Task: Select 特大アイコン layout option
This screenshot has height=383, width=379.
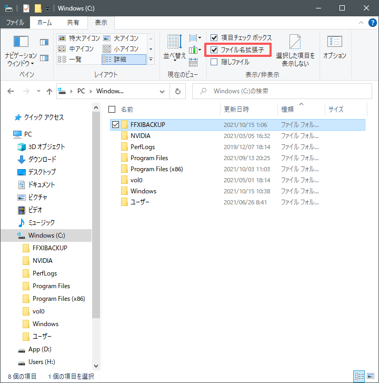Action: (78, 38)
